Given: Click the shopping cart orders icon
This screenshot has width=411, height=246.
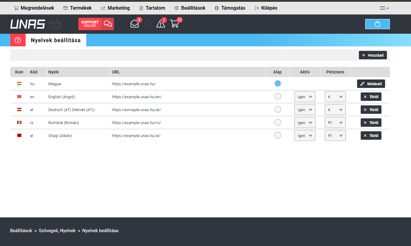Looking at the screenshot, I should pyautogui.click(x=174, y=24).
